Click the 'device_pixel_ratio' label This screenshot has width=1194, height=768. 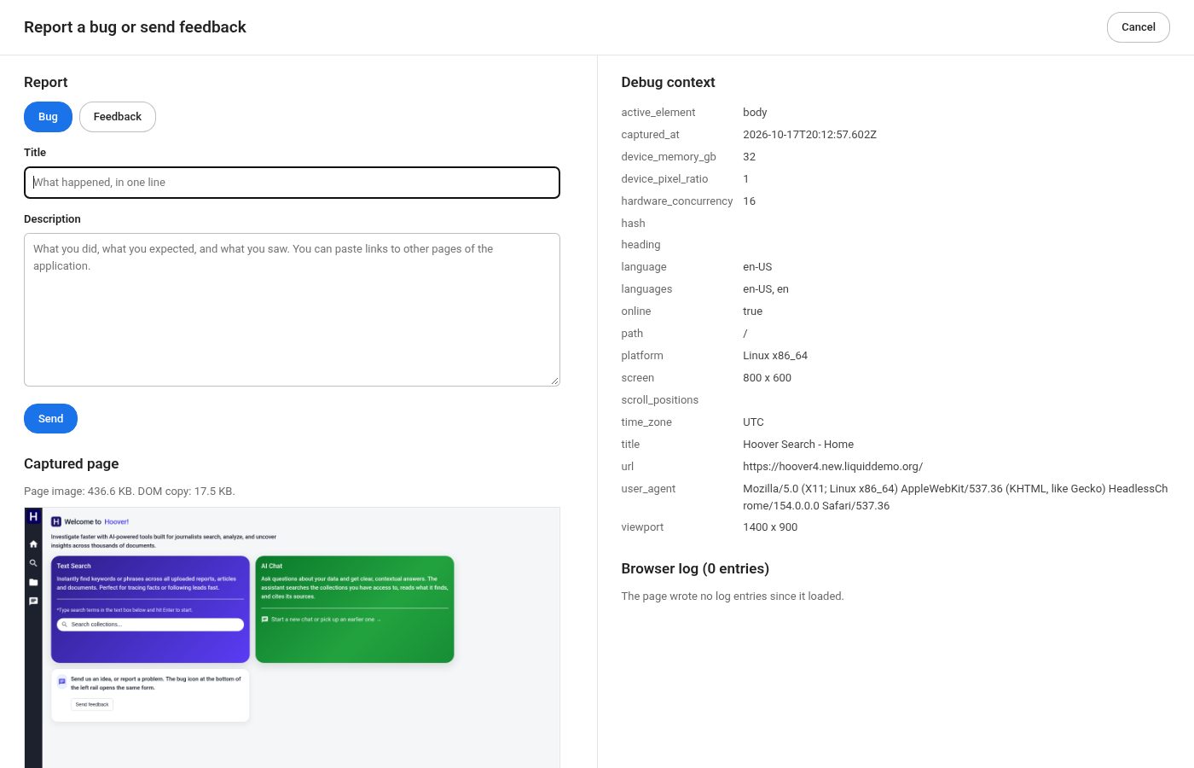tap(664, 179)
